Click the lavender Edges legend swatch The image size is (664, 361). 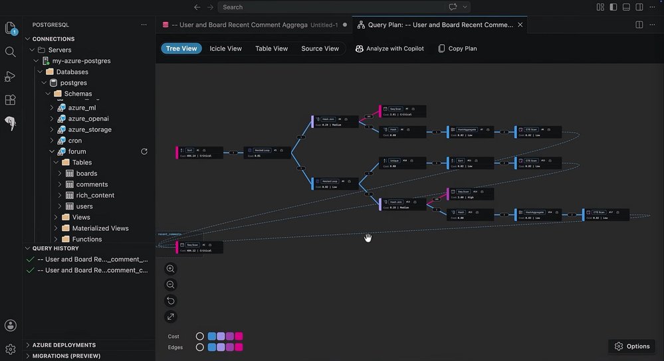tap(221, 348)
